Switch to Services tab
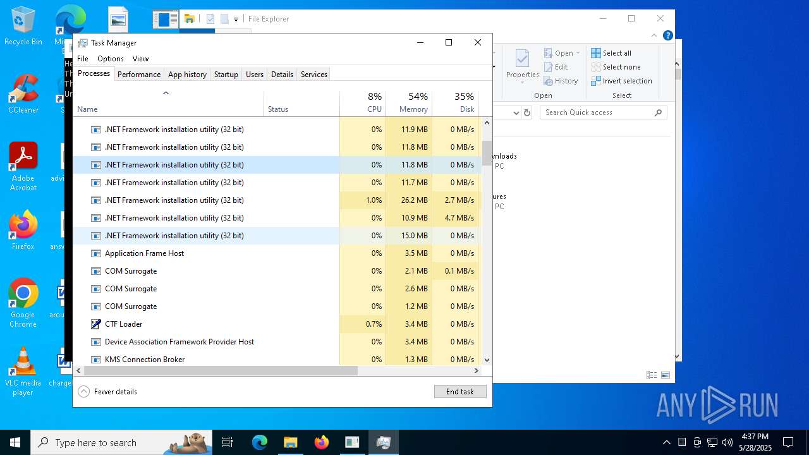The image size is (809, 455). coord(314,75)
